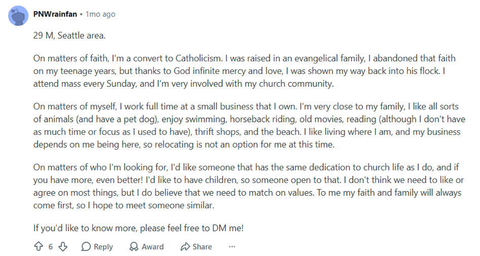
Task: Open the PNWrainfan username profile link
Action: click(55, 14)
